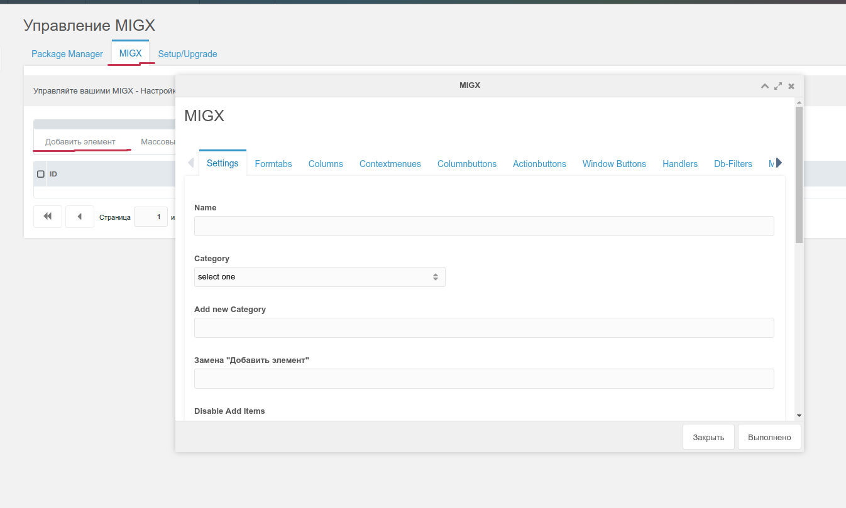Tick the select-all checkbox beside ID

[41, 174]
